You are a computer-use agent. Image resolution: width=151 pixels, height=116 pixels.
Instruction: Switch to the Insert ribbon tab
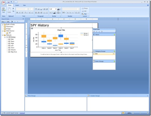17,5
